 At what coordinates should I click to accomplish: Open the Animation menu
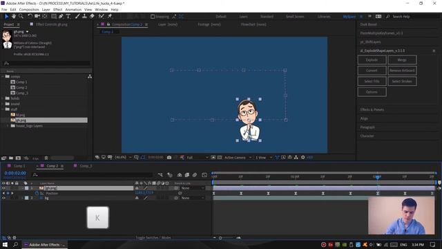tap(73, 10)
